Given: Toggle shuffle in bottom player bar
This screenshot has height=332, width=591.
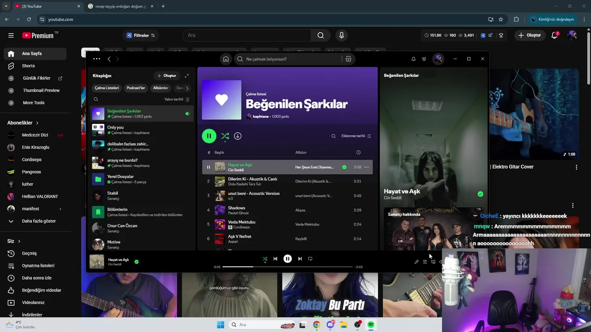Looking at the screenshot, I should pyautogui.click(x=265, y=259).
